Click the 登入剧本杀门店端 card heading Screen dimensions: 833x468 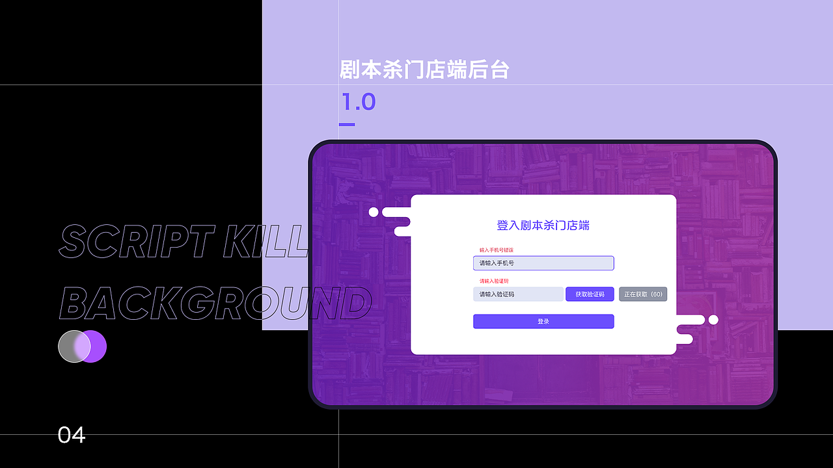coord(543,224)
